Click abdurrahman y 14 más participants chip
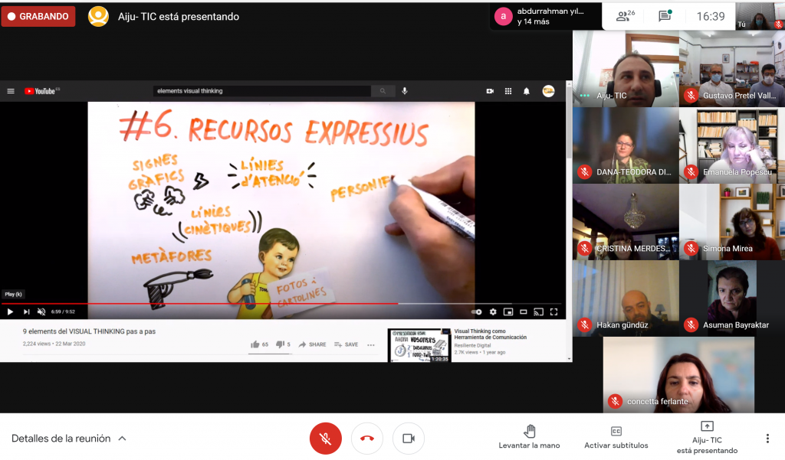 [x=546, y=17]
